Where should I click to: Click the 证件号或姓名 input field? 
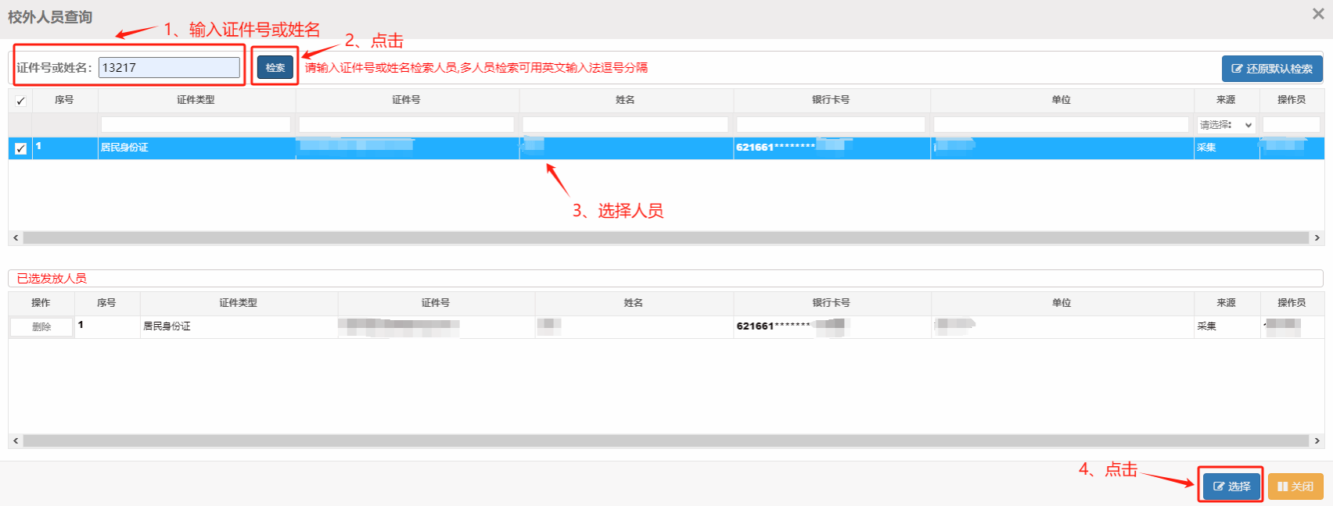(169, 68)
